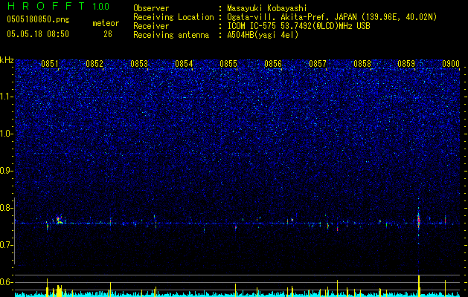Click the Receiving antenna label
This screenshot has height=297, width=468.
point(171,35)
